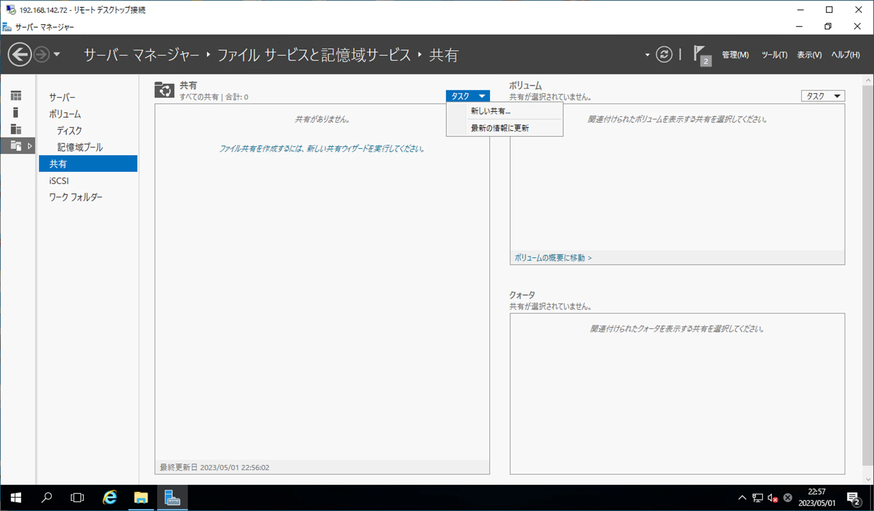The width and height of the screenshot is (874, 511).
Task: Click Server Manager taskbar icon
Action: click(x=172, y=498)
